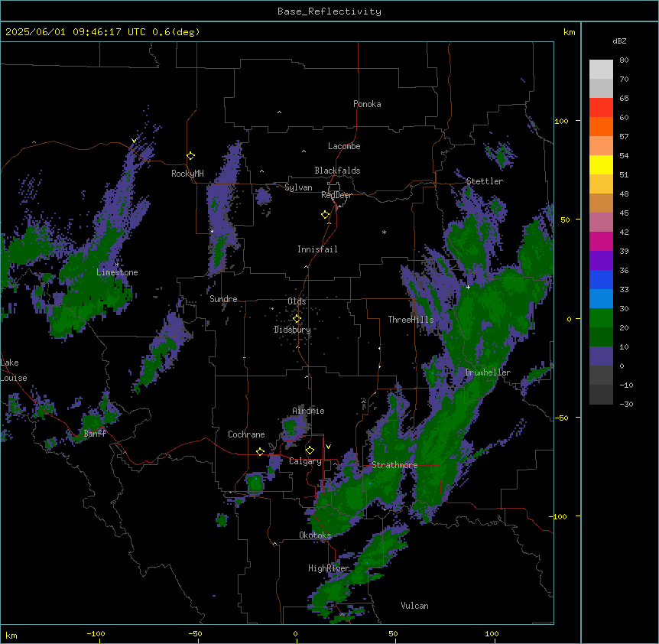Click the white swatch for 80 dBZ

601,69
